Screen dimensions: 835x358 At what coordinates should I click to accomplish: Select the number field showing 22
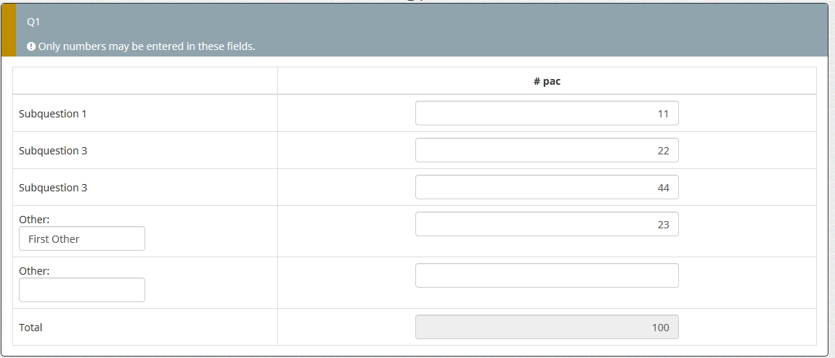[x=547, y=151]
